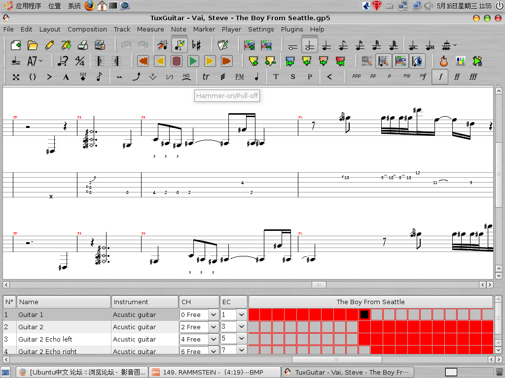
Task: Set harmonic NH on the note
Action: (83, 77)
